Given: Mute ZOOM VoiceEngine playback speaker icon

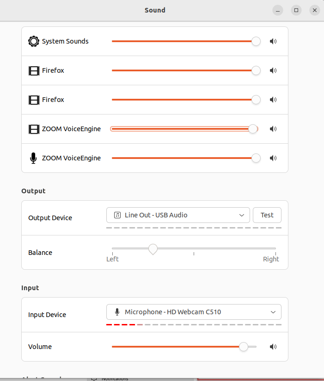Looking at the screenshot, I should coord(273,129).
